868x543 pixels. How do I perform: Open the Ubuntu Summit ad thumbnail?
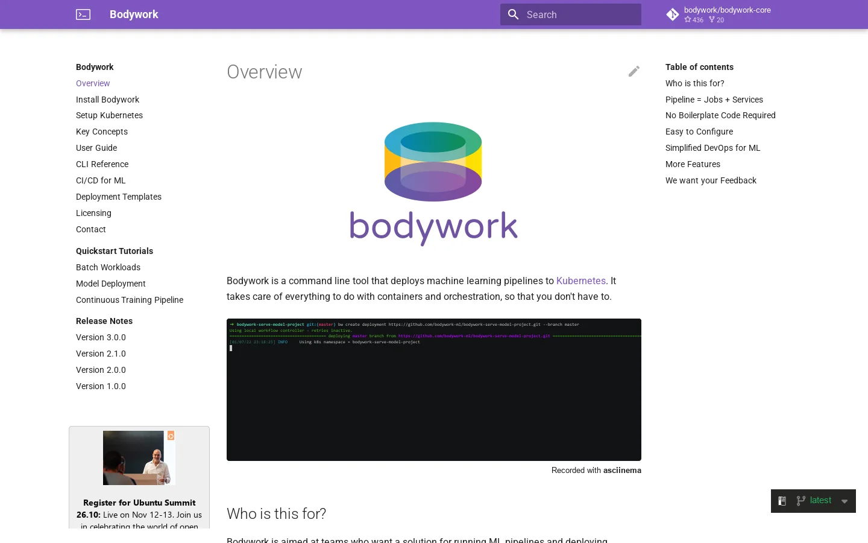click(x=139, y=458)
